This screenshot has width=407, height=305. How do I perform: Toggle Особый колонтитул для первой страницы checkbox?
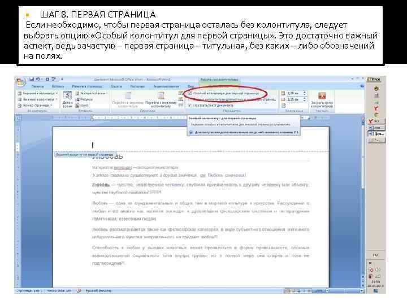(x=190, y=93)
